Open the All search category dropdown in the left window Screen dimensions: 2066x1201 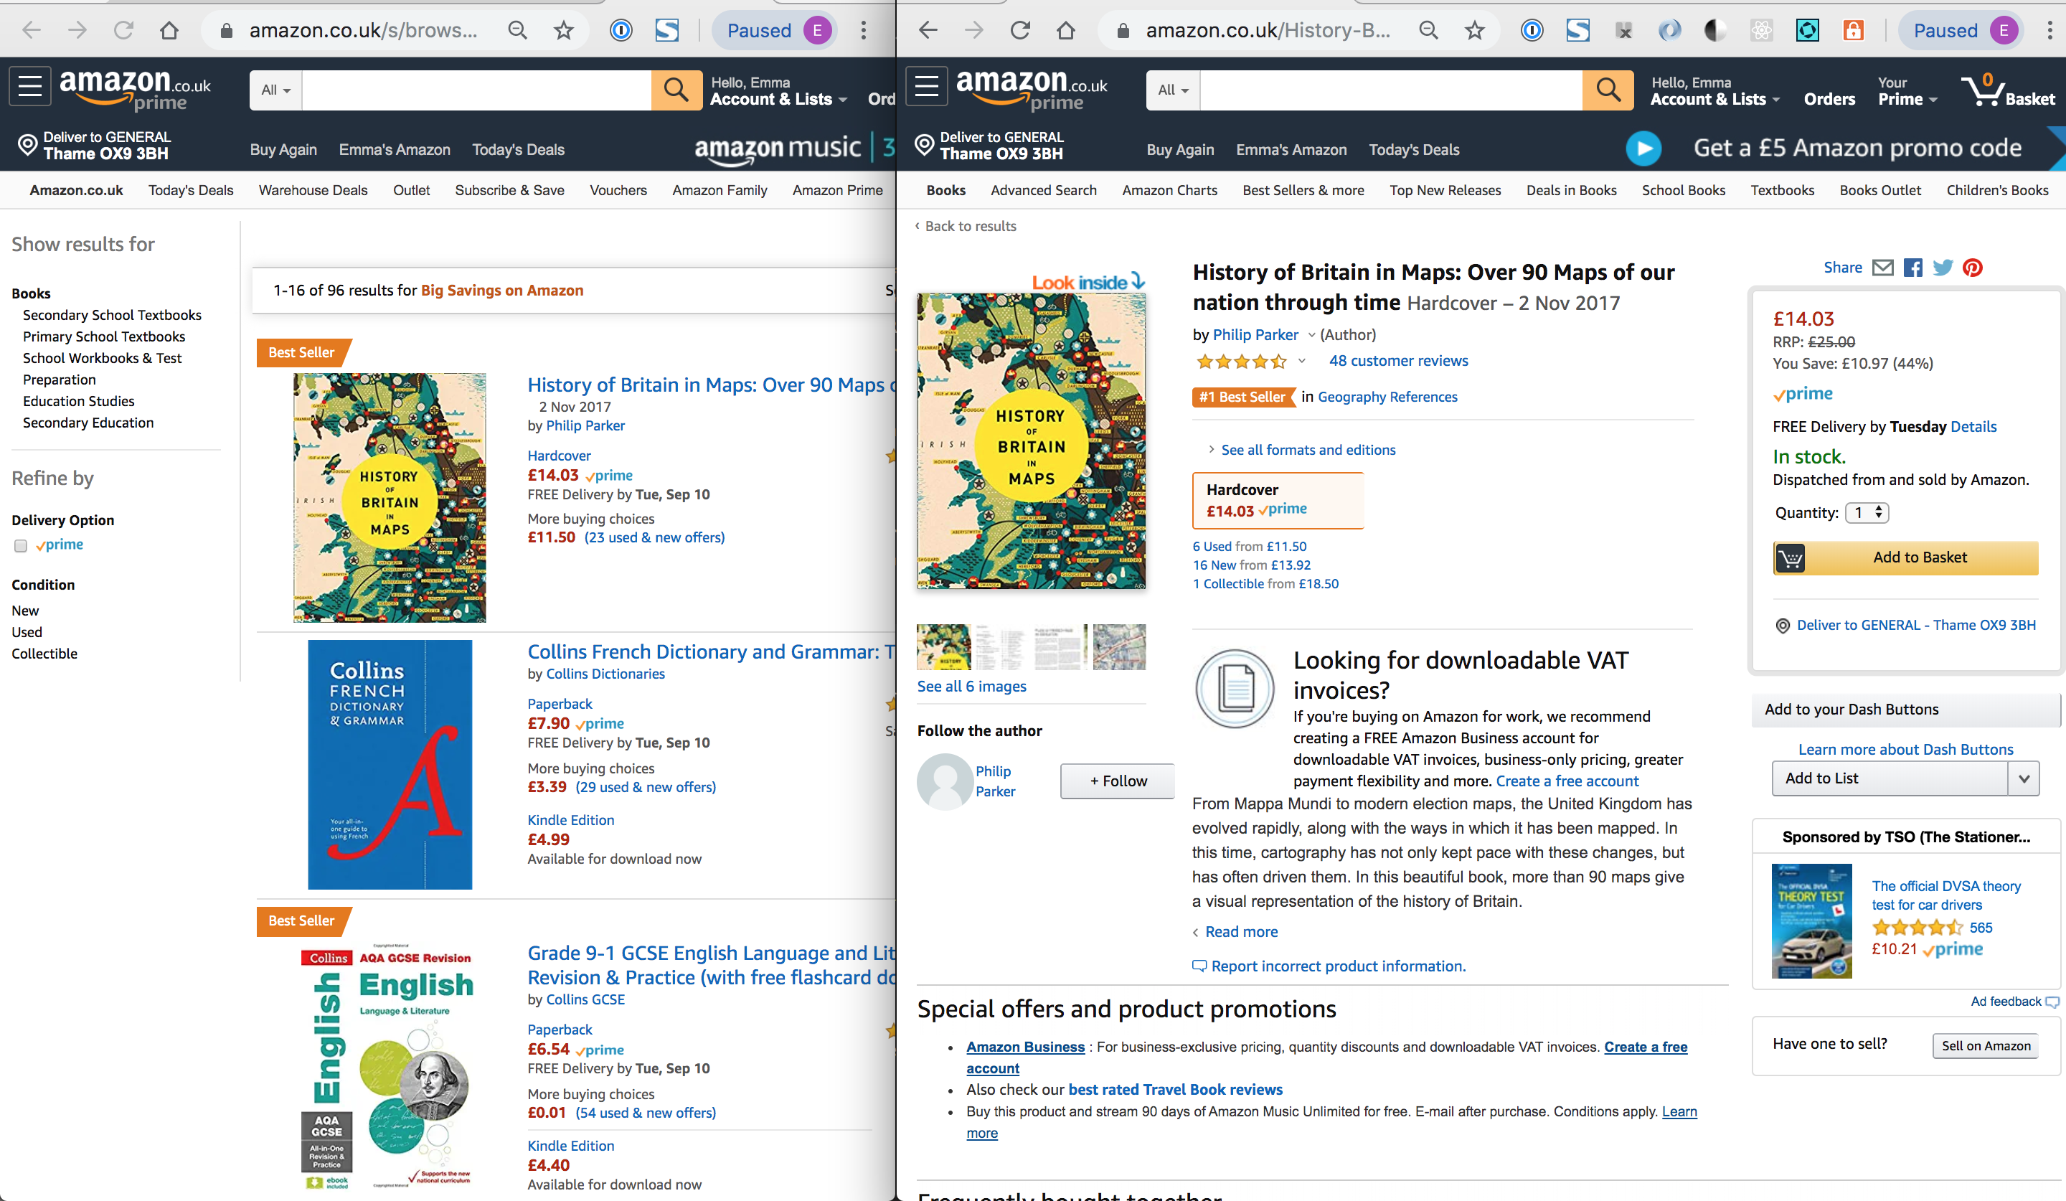275,90
